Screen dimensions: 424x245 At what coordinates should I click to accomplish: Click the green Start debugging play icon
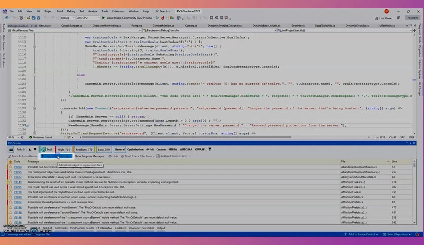[103, 18]
